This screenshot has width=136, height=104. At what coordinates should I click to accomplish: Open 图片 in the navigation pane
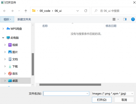coord(15,52)
